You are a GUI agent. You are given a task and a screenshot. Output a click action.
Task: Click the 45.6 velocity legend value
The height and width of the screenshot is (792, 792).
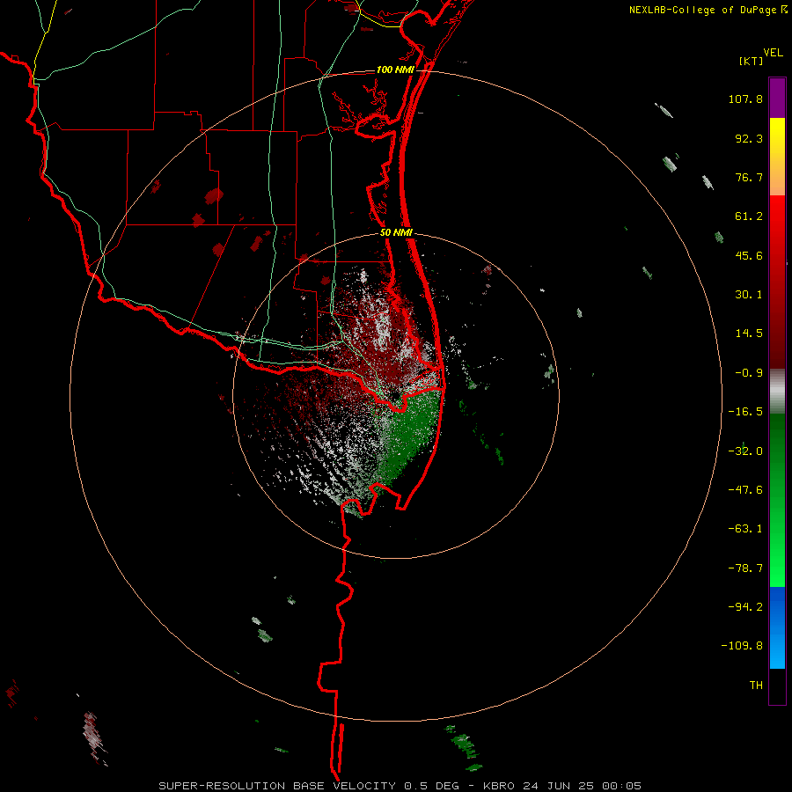[x=749, y=255]
